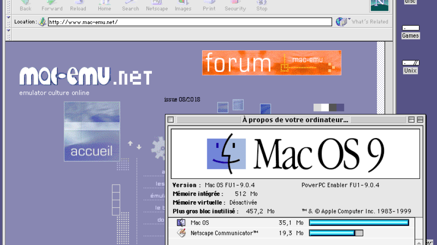The image size is (437, 245).
Task: Click the Location URL field
Action: (x=190, y=22)
